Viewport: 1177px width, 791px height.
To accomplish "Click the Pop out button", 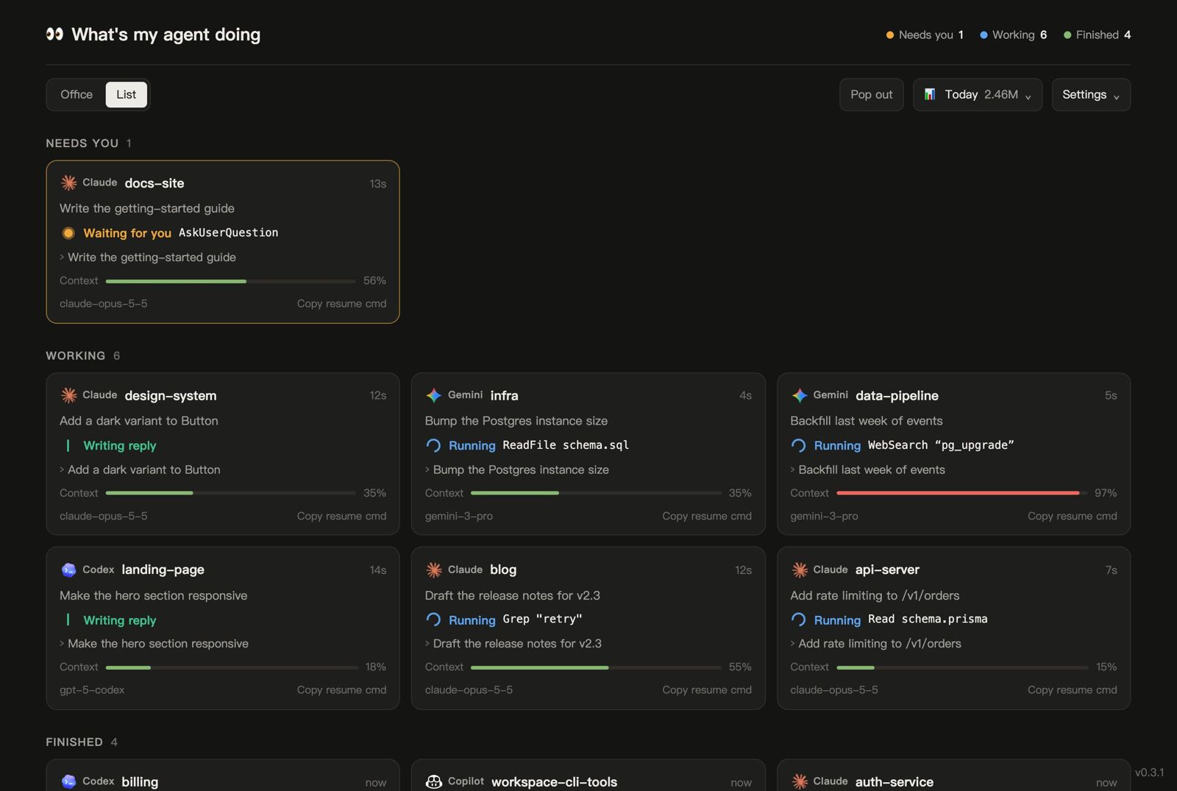I will [872, 94].
